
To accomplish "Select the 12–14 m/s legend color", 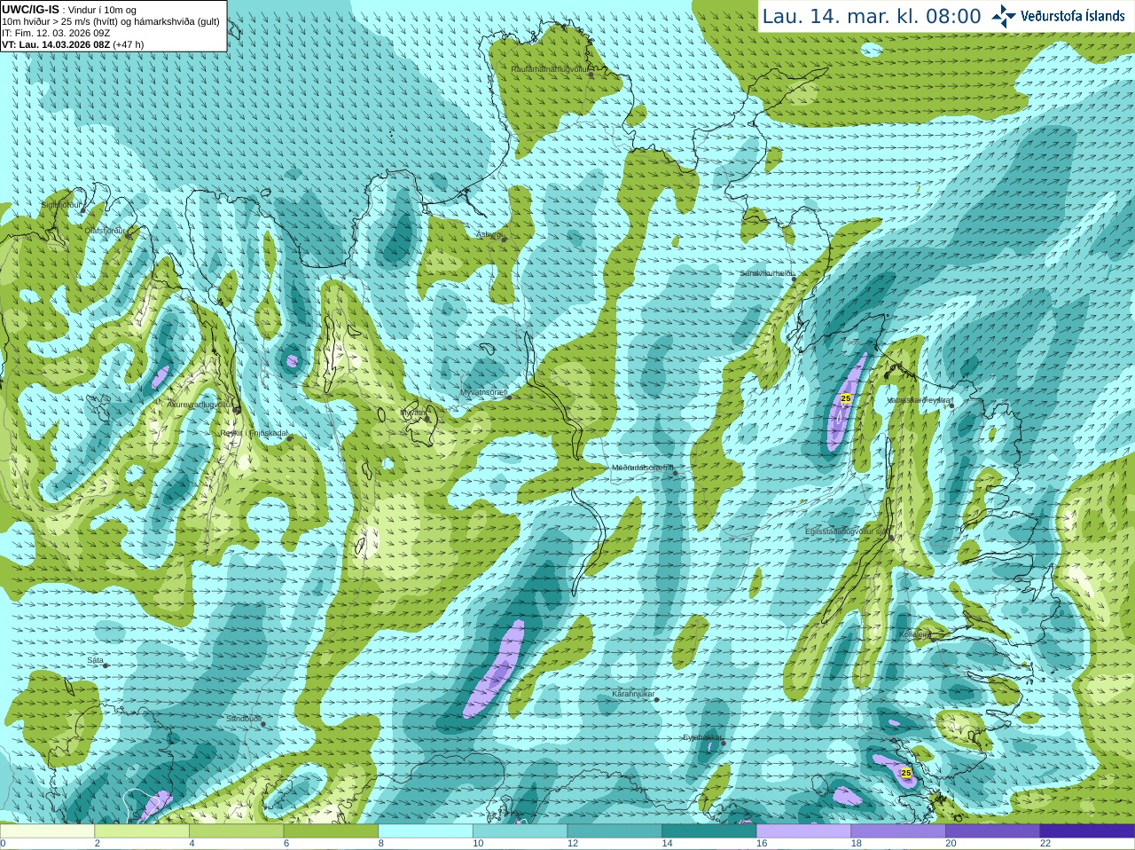I will pos(614,831).
